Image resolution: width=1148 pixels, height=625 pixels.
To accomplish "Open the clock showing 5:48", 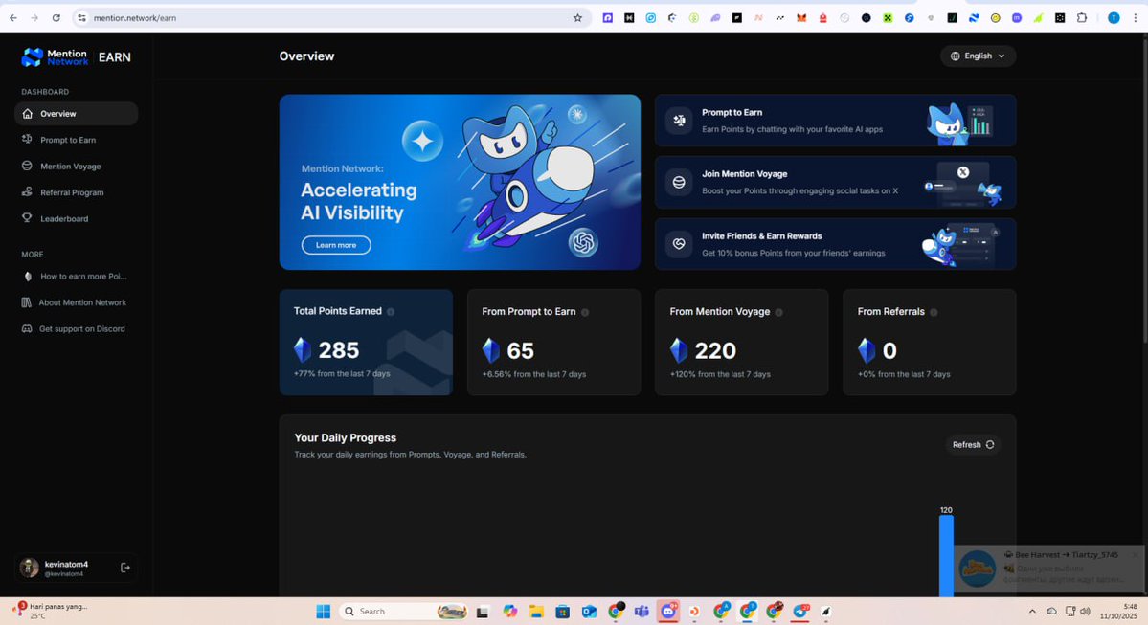I will pos(1119,612).
